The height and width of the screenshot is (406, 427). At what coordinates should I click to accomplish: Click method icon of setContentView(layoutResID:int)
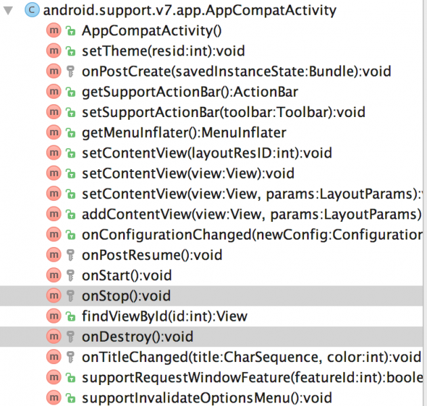click(53, 153)
